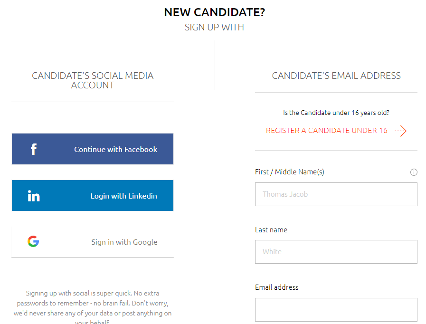Click the Facebook 'f' logo icon
The width and height of the screenshot is (426, 324).
(x=34, y=149)
